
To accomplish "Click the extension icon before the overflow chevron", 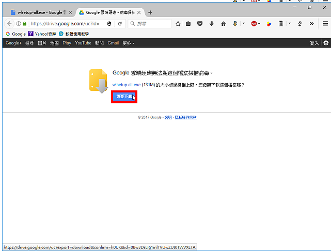I will 300,24.
